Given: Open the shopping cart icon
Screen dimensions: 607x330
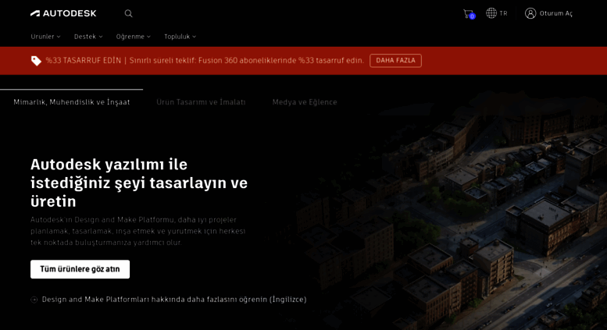Looking at the screenshot, I should (x=469, y=14).
